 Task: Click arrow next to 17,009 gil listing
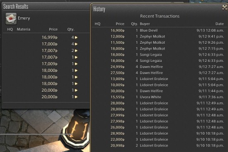click(x=76, y=64)
